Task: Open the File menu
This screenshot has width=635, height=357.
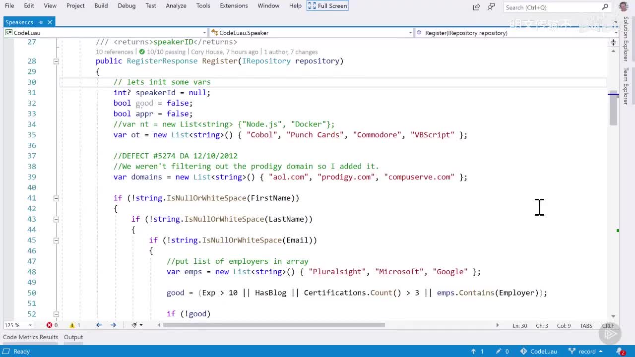Action: (x=9, y=5)
